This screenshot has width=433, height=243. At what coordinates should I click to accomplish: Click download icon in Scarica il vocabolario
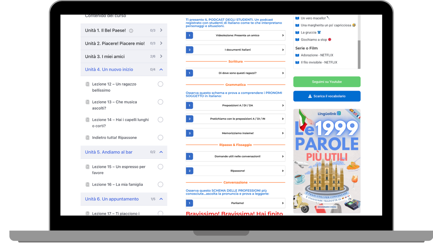pyautogui.click(x=310, y=96)
